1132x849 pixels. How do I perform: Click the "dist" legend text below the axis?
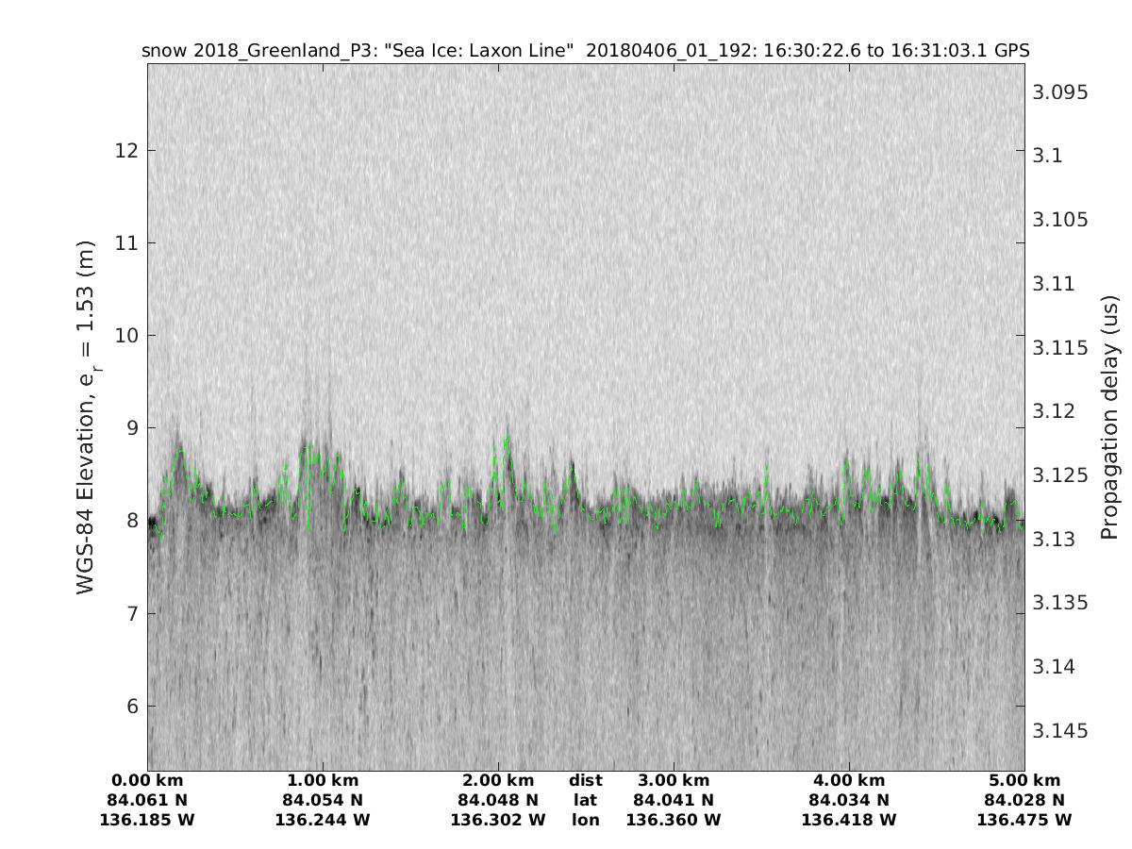pos(586,781)
